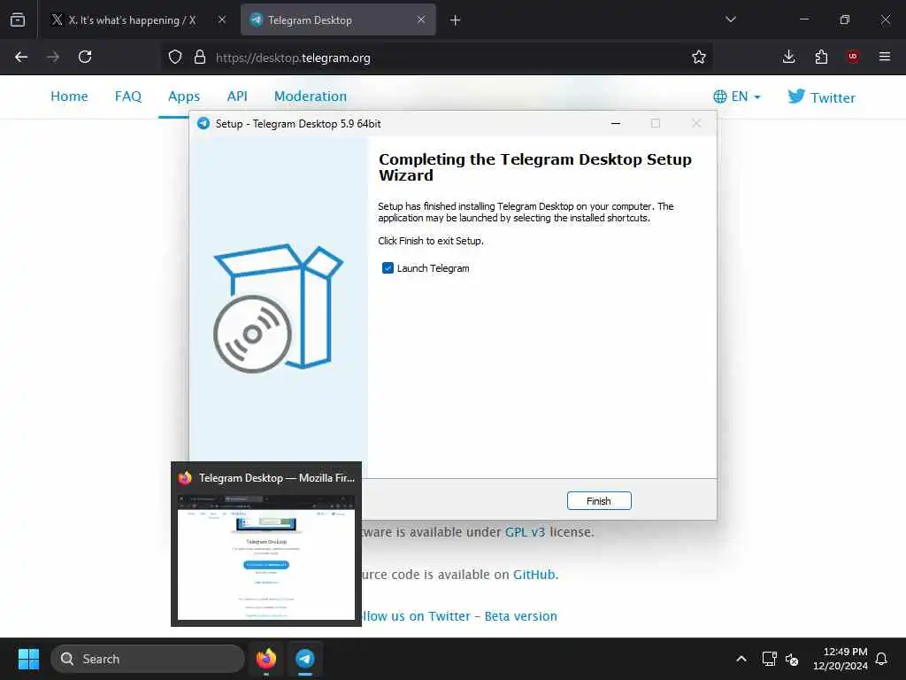
Task: Open the Firefox downloads panel
Action: [788, 57]
